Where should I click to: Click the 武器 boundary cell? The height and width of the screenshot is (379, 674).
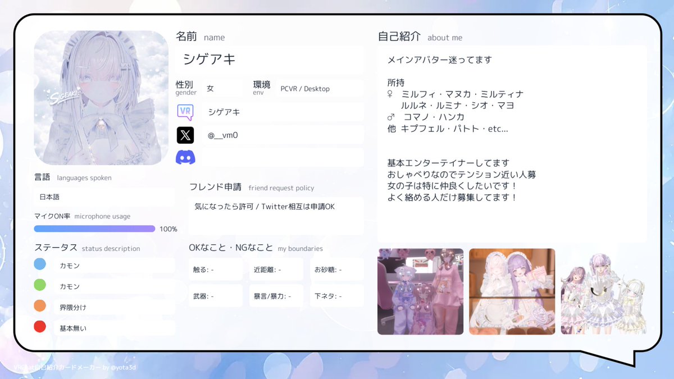click(216, 296)
